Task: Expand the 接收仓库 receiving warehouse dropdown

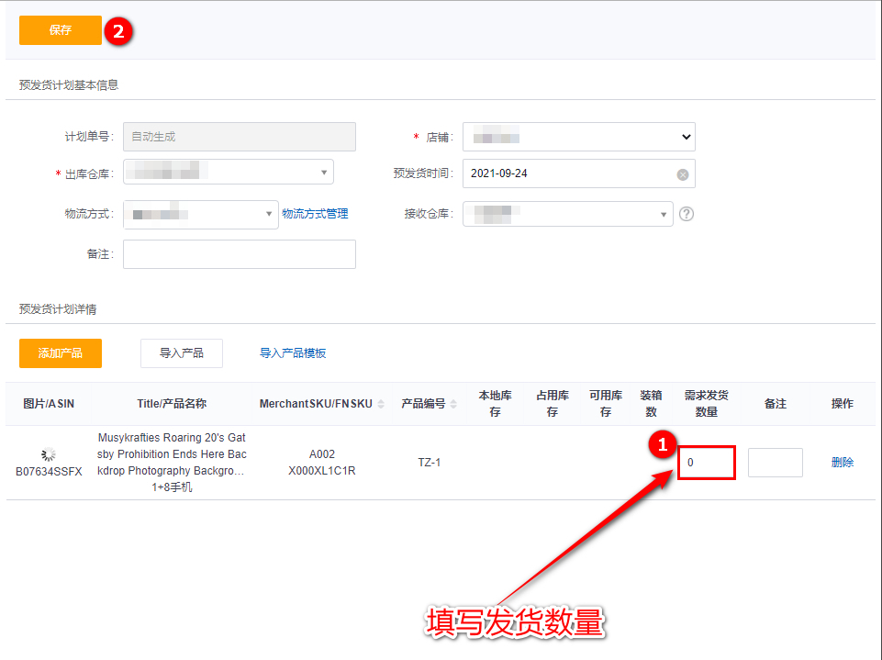Action: coord(567,214)
